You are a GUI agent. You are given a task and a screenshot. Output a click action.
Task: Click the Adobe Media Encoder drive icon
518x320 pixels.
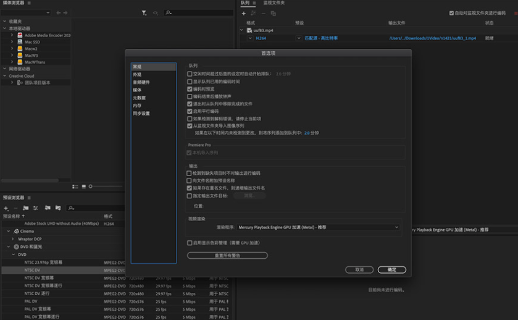pos(20,35)
